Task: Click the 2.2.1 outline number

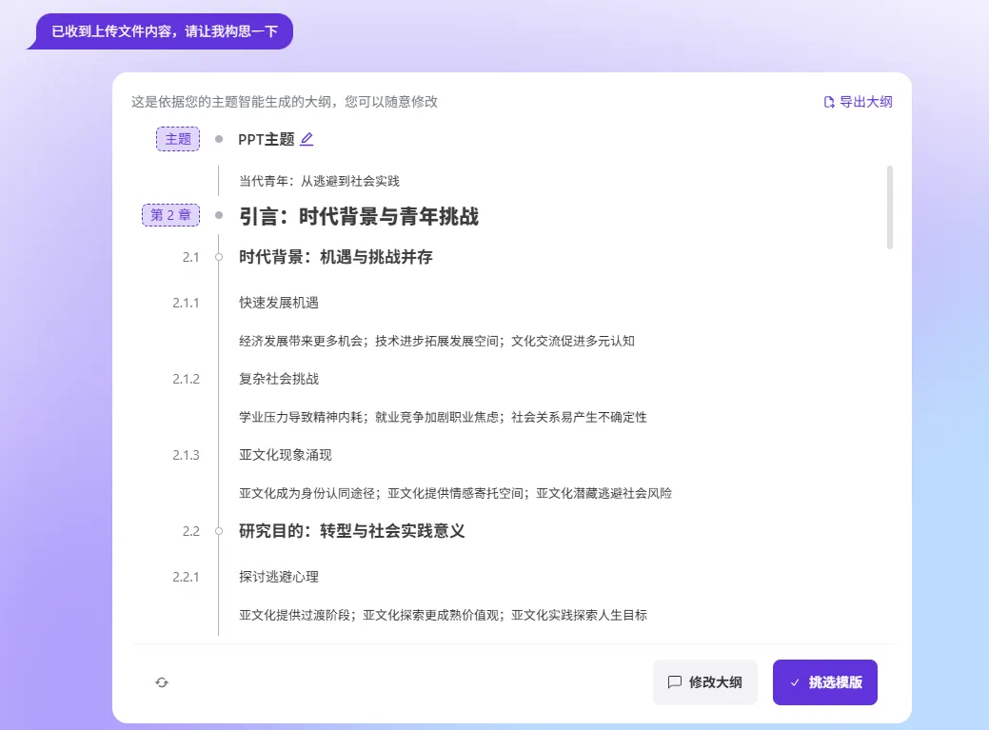Action: [186, 577]
